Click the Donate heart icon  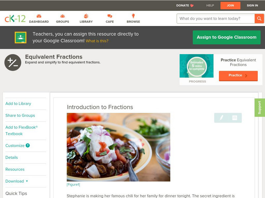(x=192, y=6)
